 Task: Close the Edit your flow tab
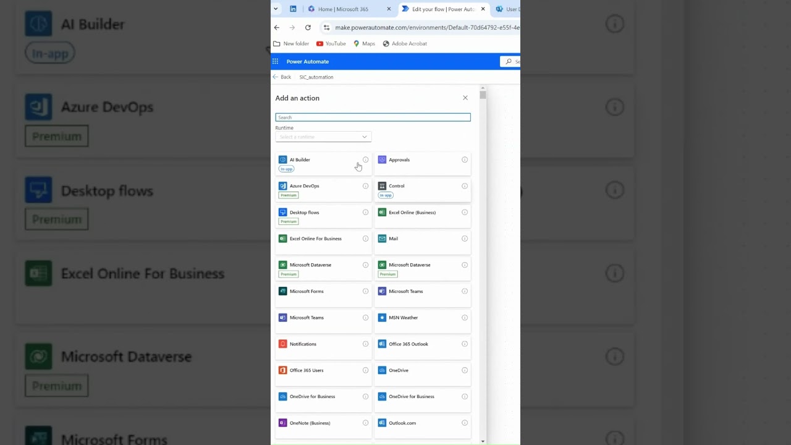click(x=483, y=9)
